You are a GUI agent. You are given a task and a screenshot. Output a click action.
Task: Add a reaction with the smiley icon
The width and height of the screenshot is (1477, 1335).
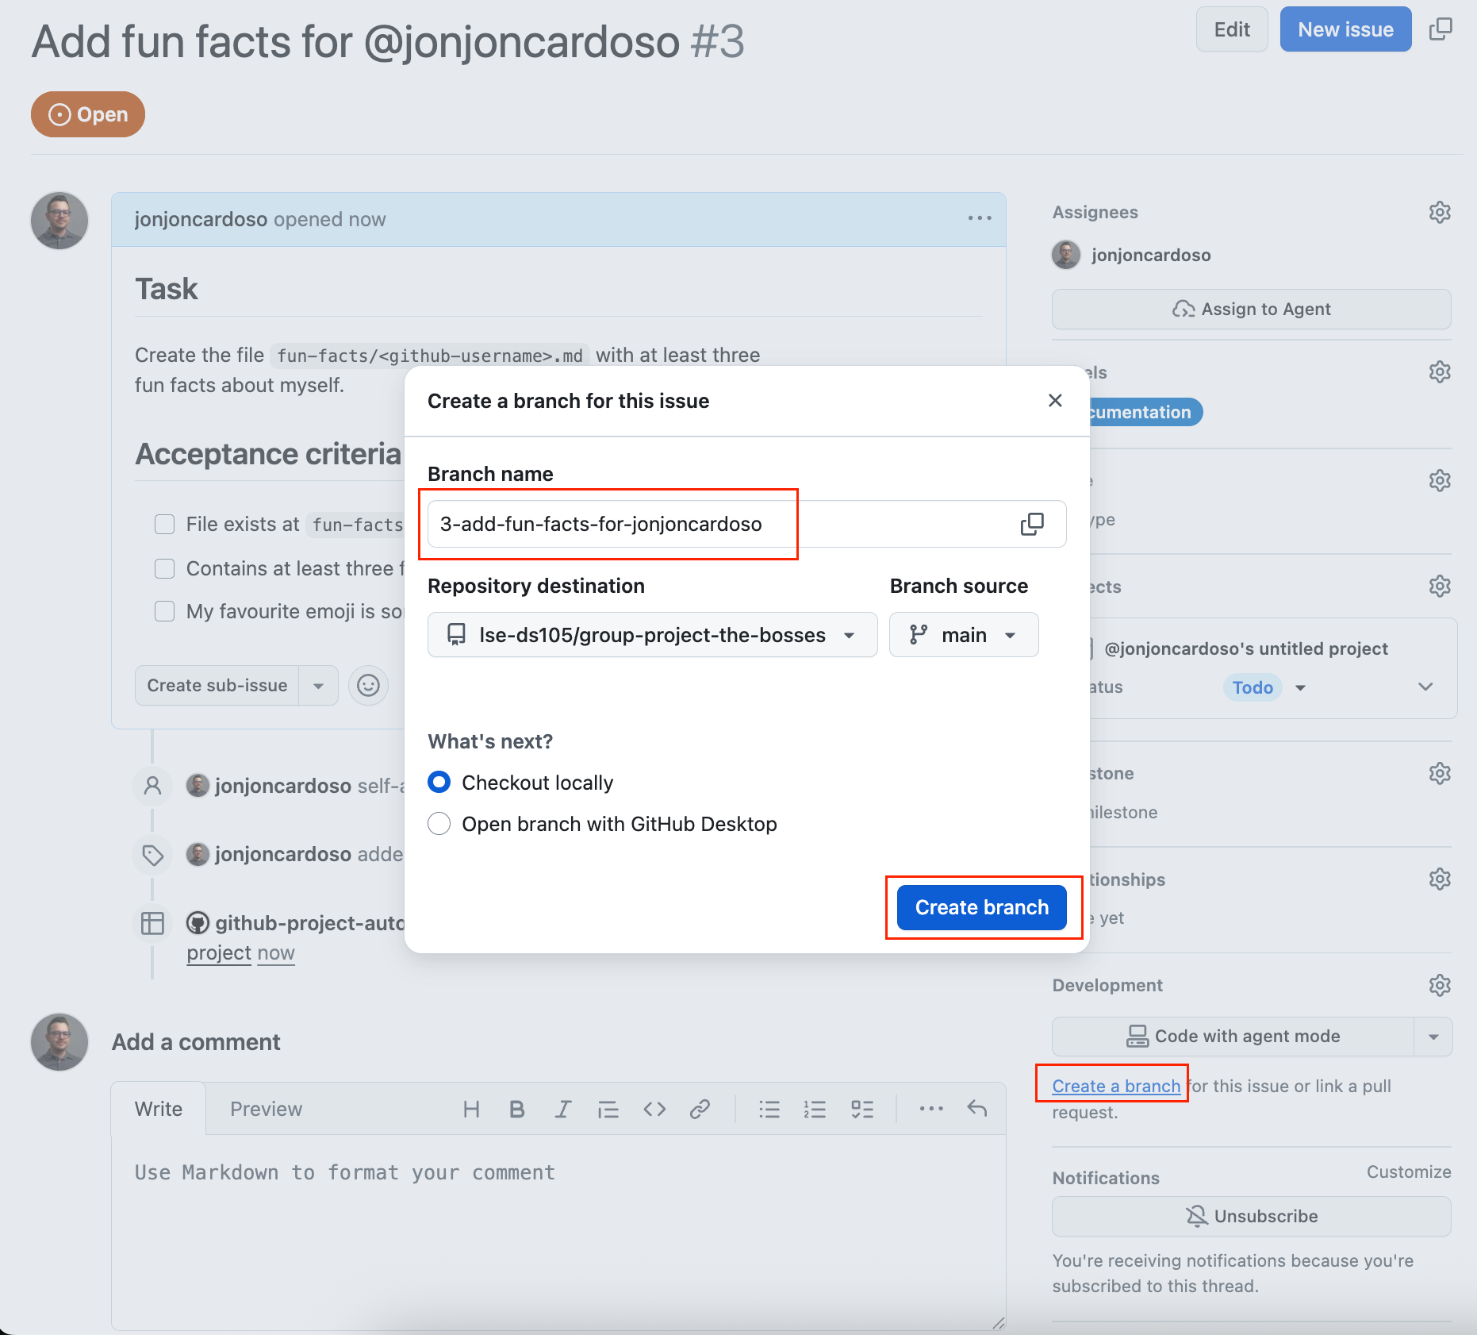pos(368,686)
